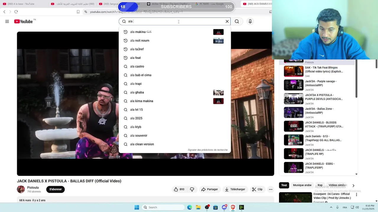Subscribe with the S'abonner button
Screen dimensions: 378x212
tap(56, 189)
